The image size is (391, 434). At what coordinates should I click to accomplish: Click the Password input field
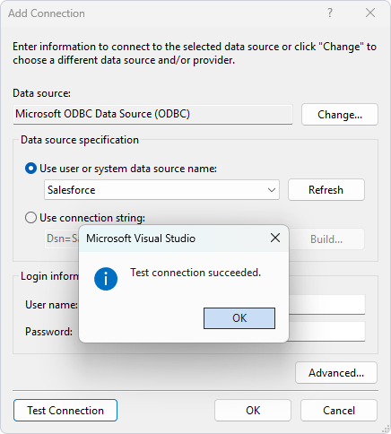326,331
